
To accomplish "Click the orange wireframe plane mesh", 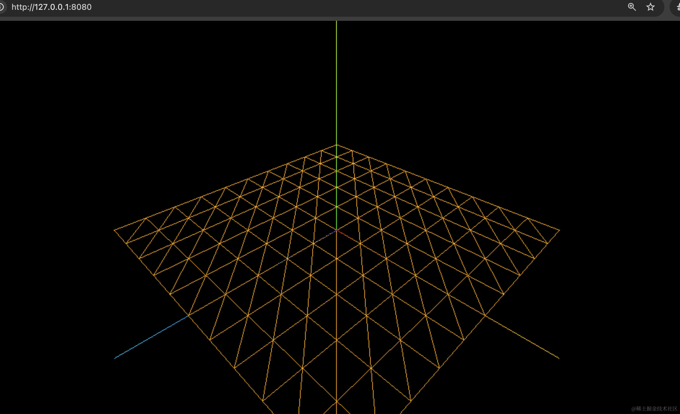I will (337, 279).
